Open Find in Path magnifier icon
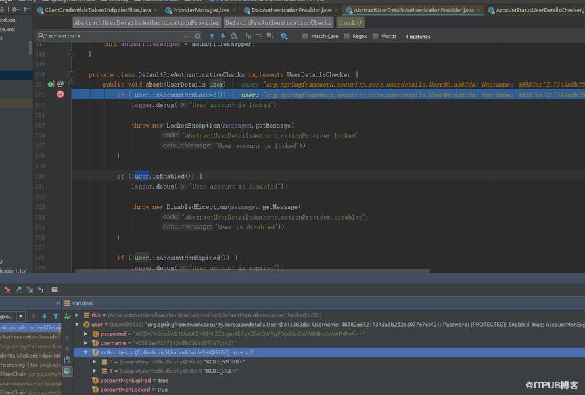 click(234, 36)
